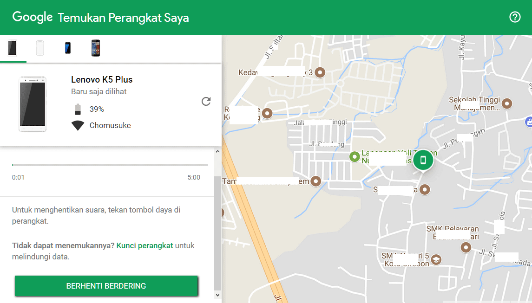Click the Lenovo K5 Plus device name
The width and height of the screenshot is (532, 303).
click(102, 80)
